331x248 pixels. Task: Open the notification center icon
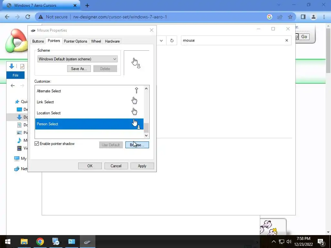click(x=321, y=242)
